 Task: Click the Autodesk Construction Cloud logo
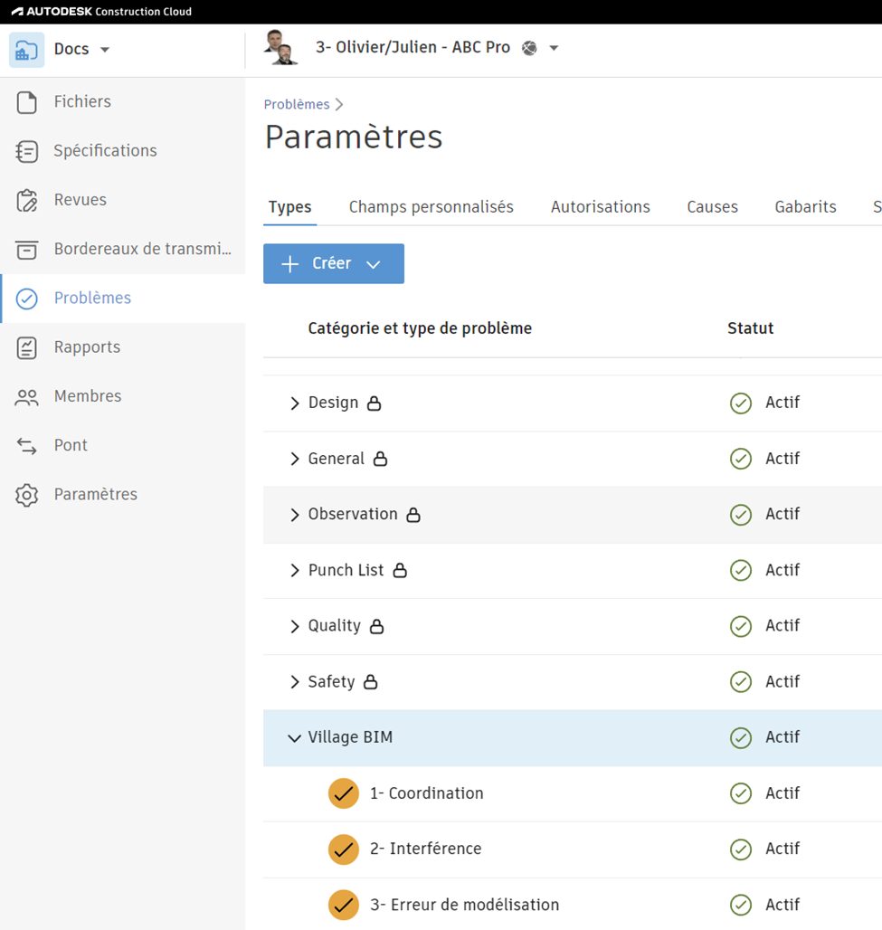(x=101, y=11)
